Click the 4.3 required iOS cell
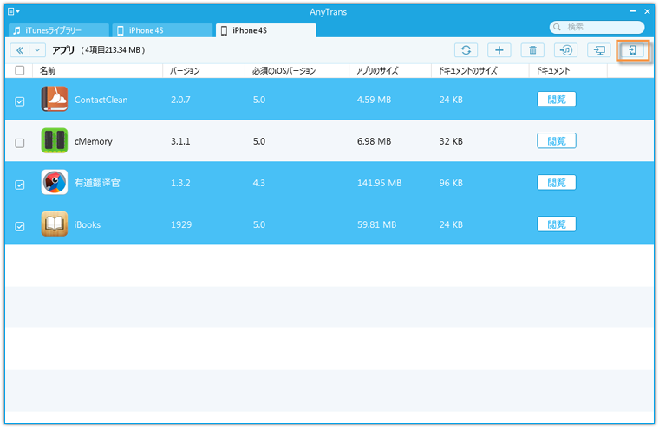This screenshot has width=659, height=428. click(259, 183)
